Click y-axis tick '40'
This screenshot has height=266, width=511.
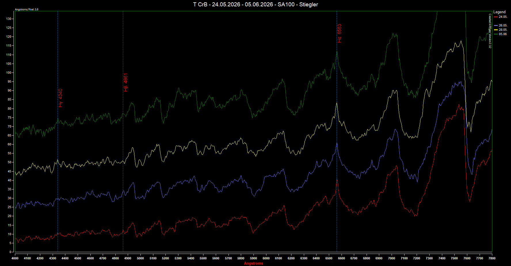click(x=9, y=180)
